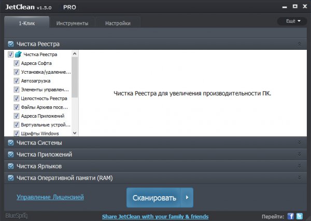The width and height of the screenshot is (311, 221).
Task: Click scroll down arrow in registry list
Action: pos(75,133)
